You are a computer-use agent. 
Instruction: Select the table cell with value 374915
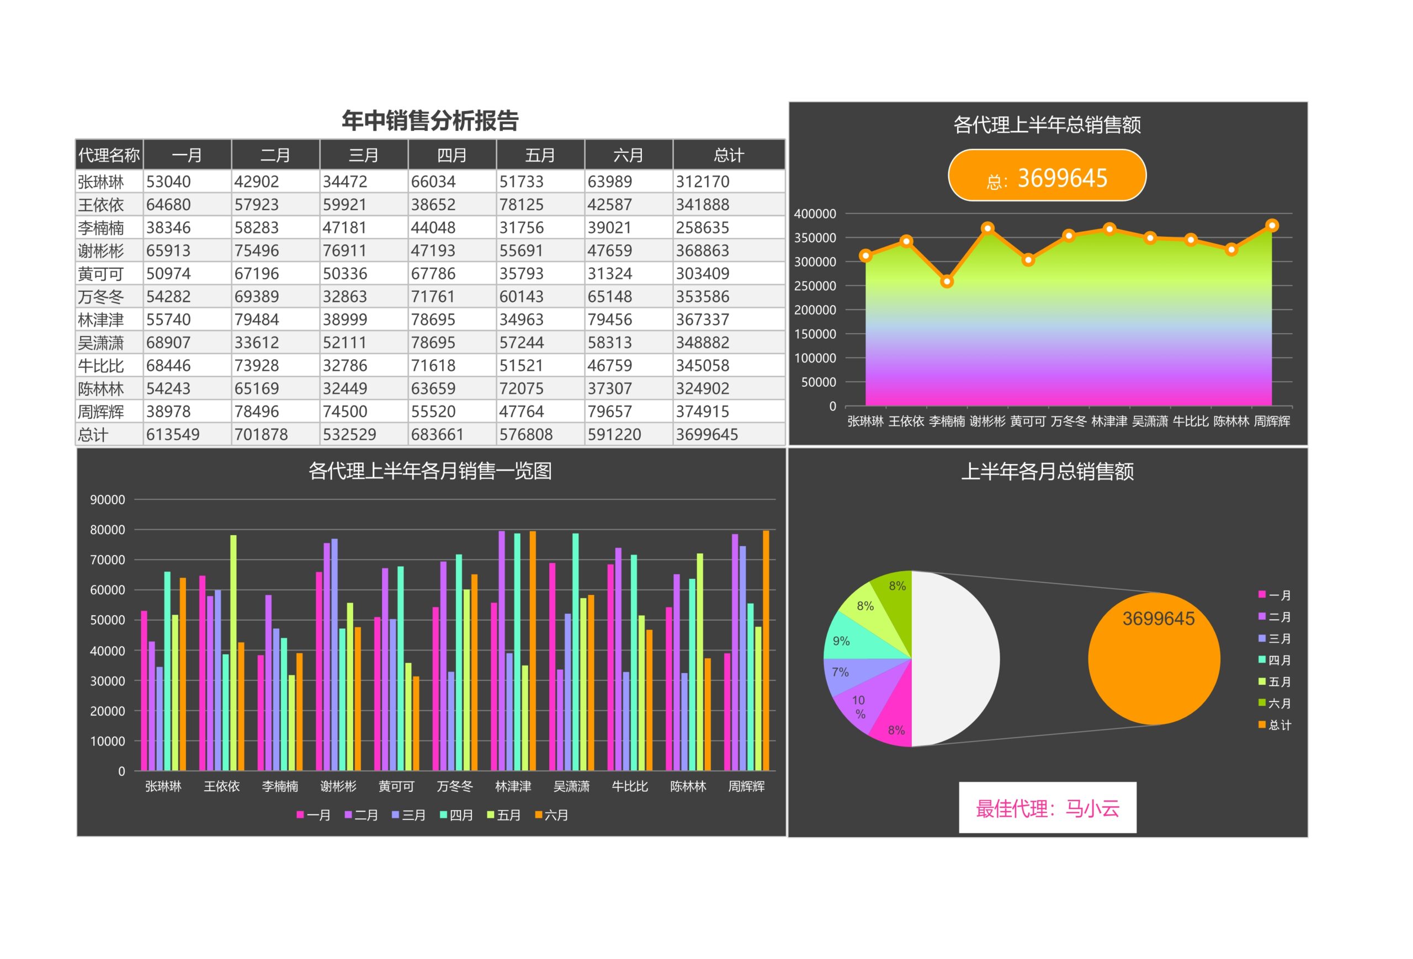click(729, 412)
